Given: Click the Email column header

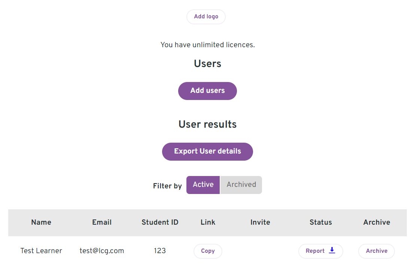Looking at the screenshot, I should [102, 222].
